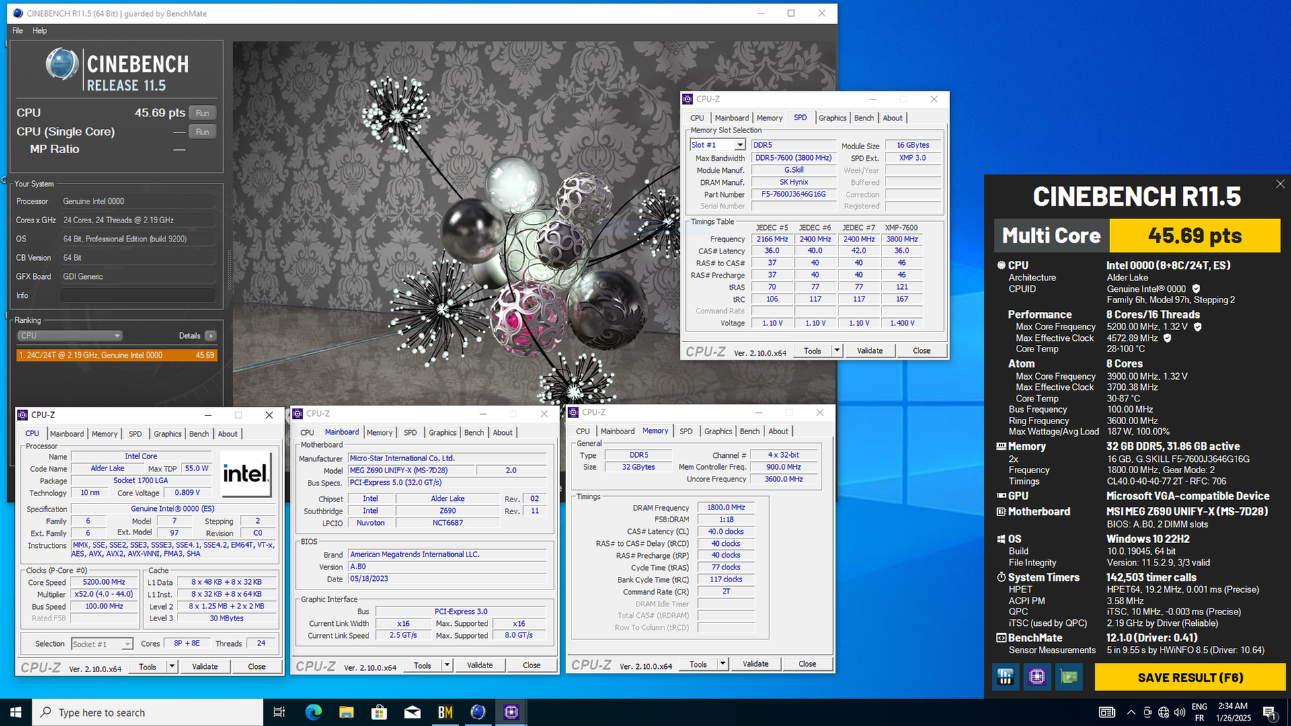1291x726 pixels.
Task: Launch CPU-Z via the purple chip icon in BenchMate
Action: [1037, 677]
